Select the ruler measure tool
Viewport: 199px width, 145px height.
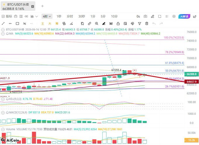tap(90, 23)
